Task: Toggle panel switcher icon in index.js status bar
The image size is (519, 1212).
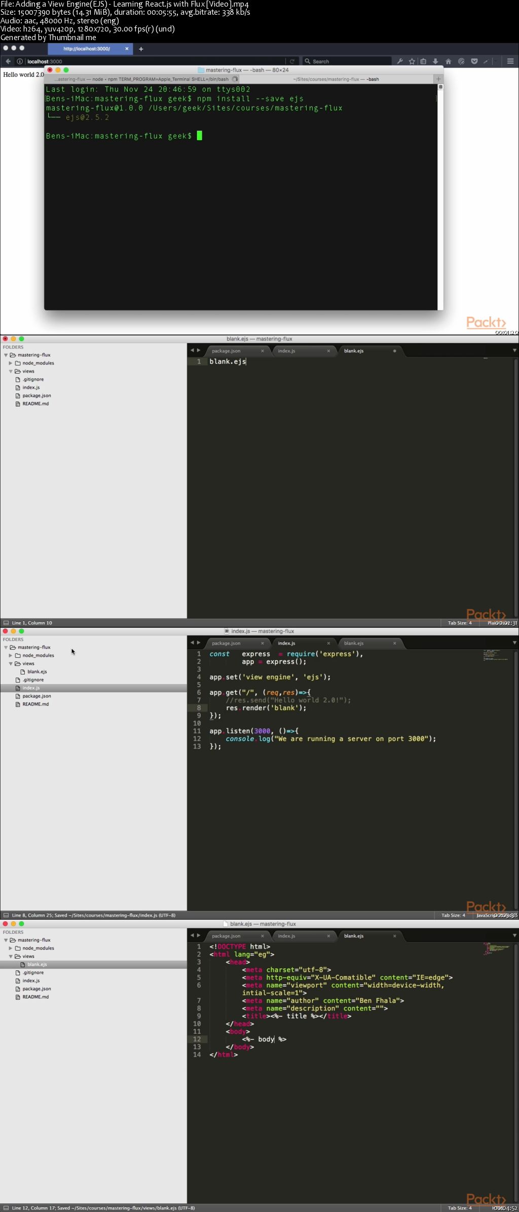Action: [6, 915]
